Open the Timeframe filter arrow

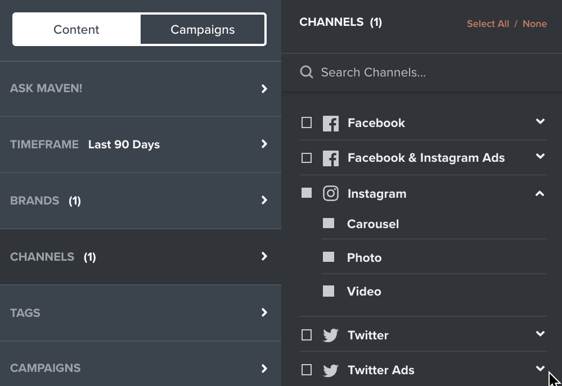point(264,144)
